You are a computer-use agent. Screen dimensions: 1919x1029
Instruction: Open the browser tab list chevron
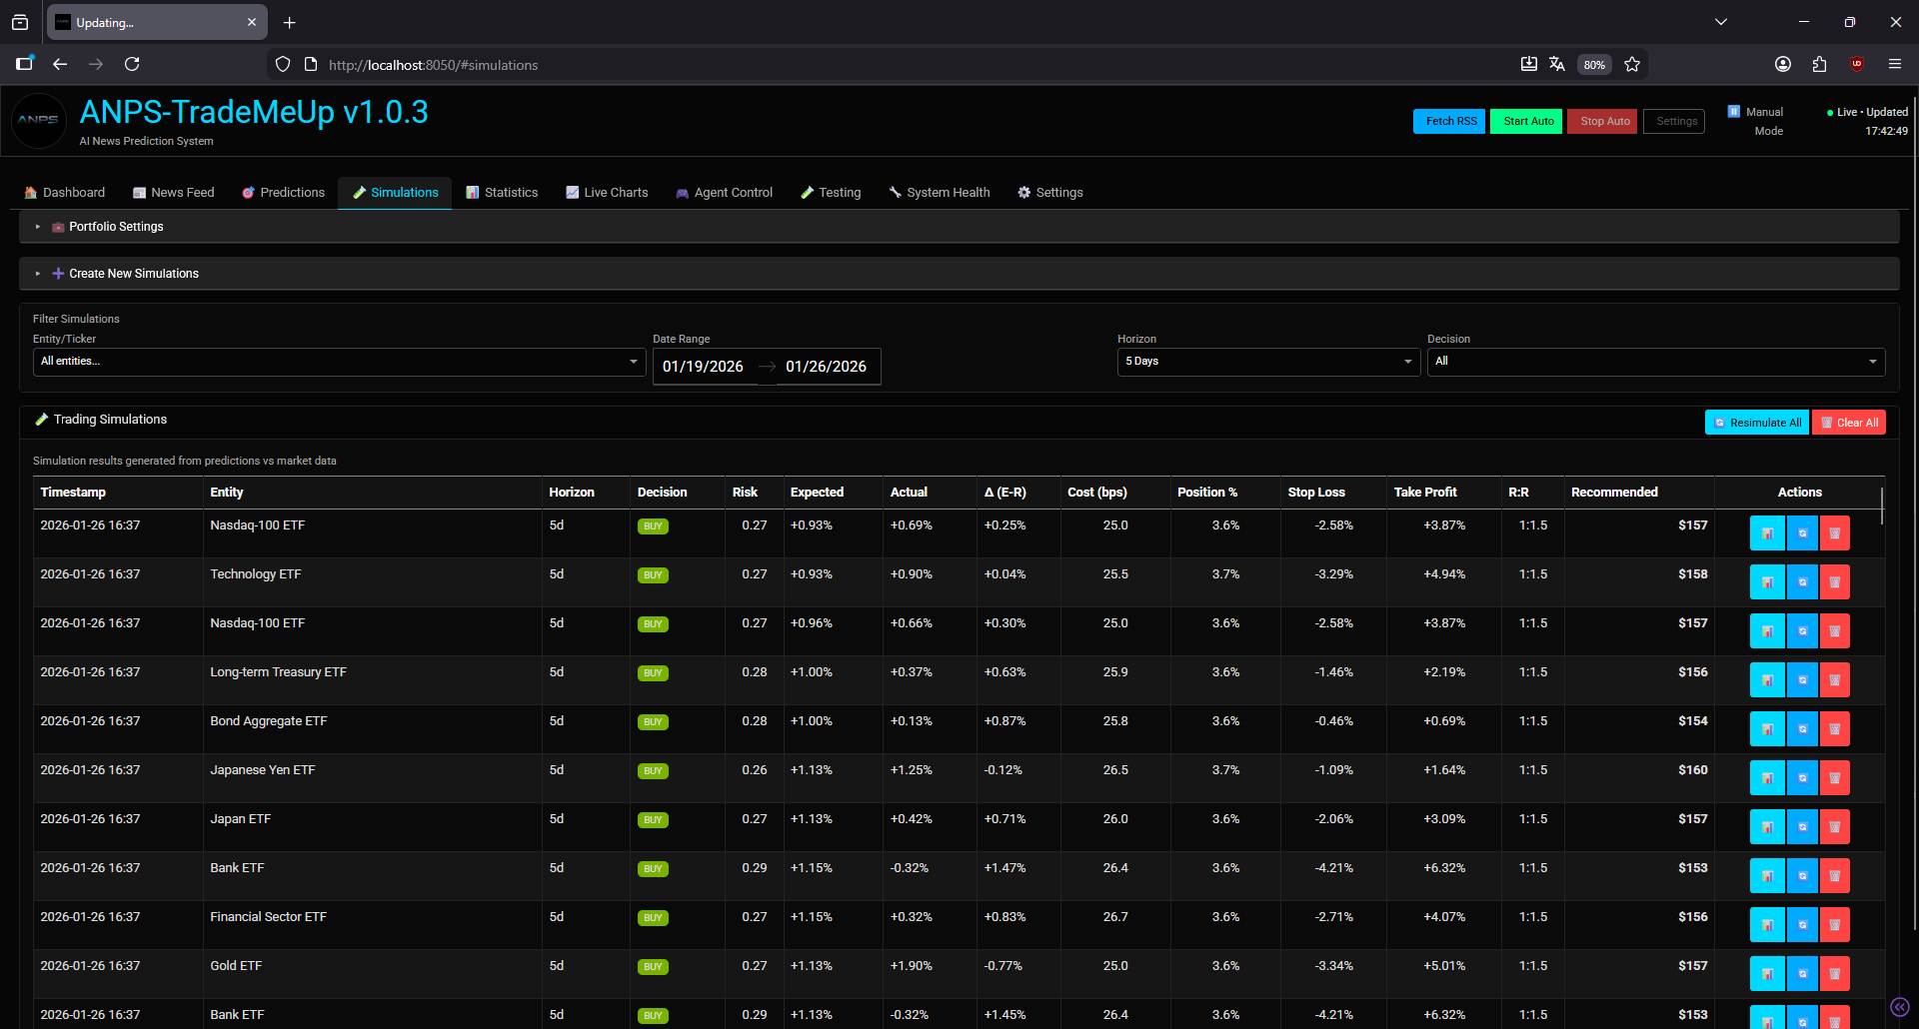pyautogui.click(x=1721, y=22)
